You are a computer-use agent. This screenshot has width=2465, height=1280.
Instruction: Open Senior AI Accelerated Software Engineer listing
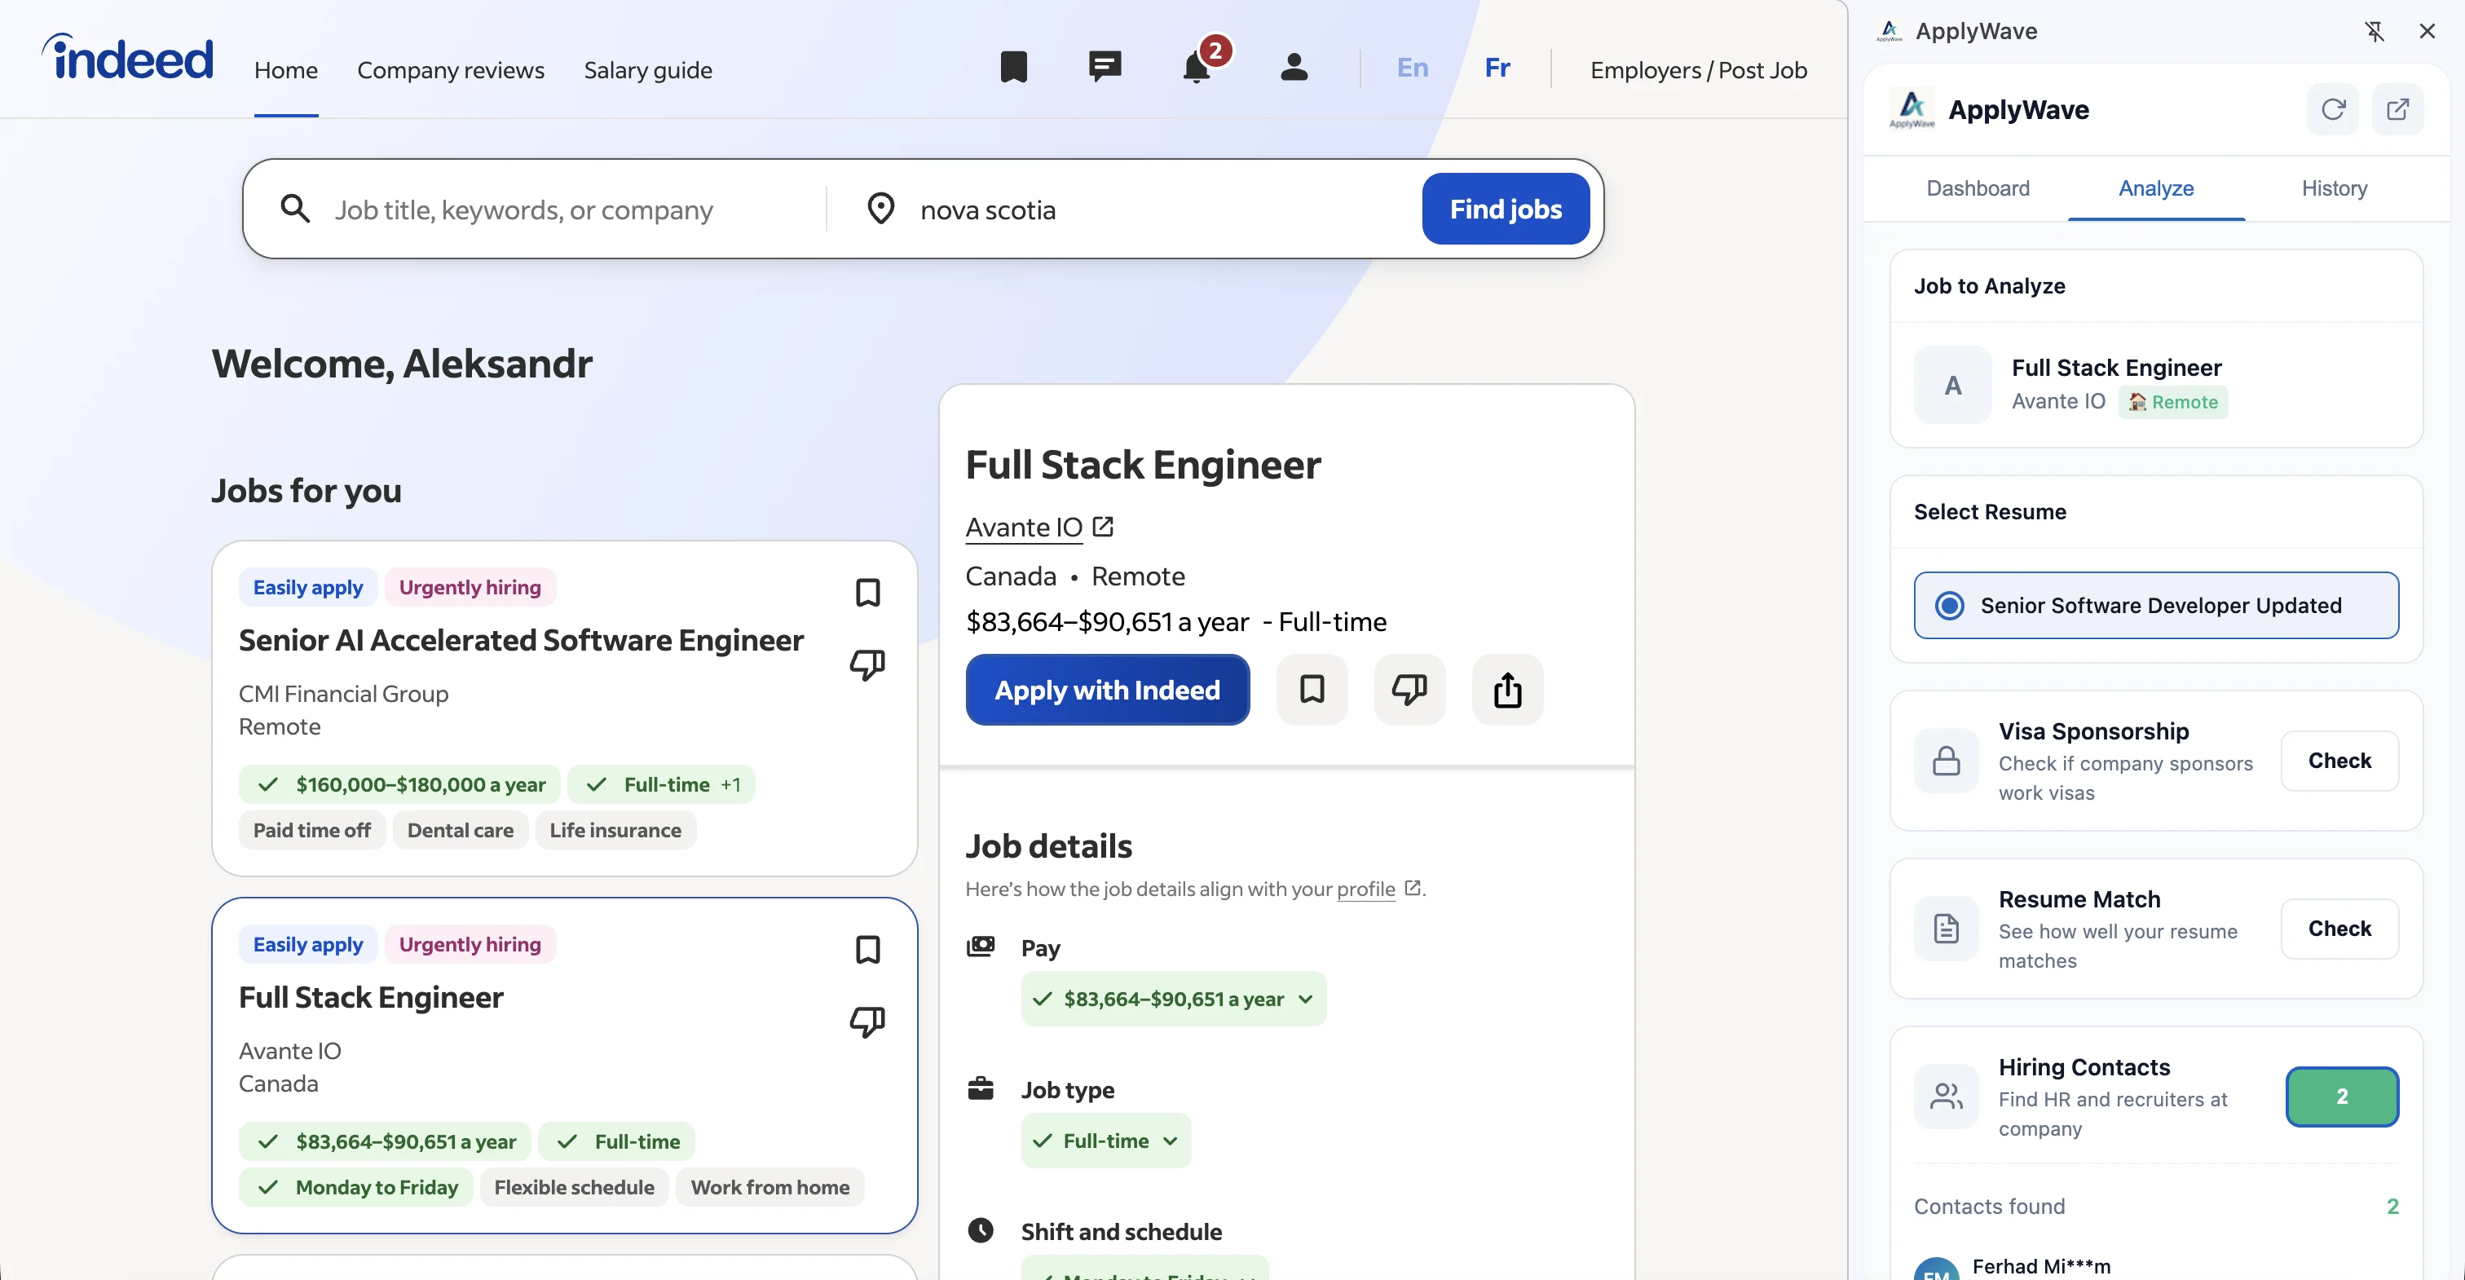coord(521,639)
